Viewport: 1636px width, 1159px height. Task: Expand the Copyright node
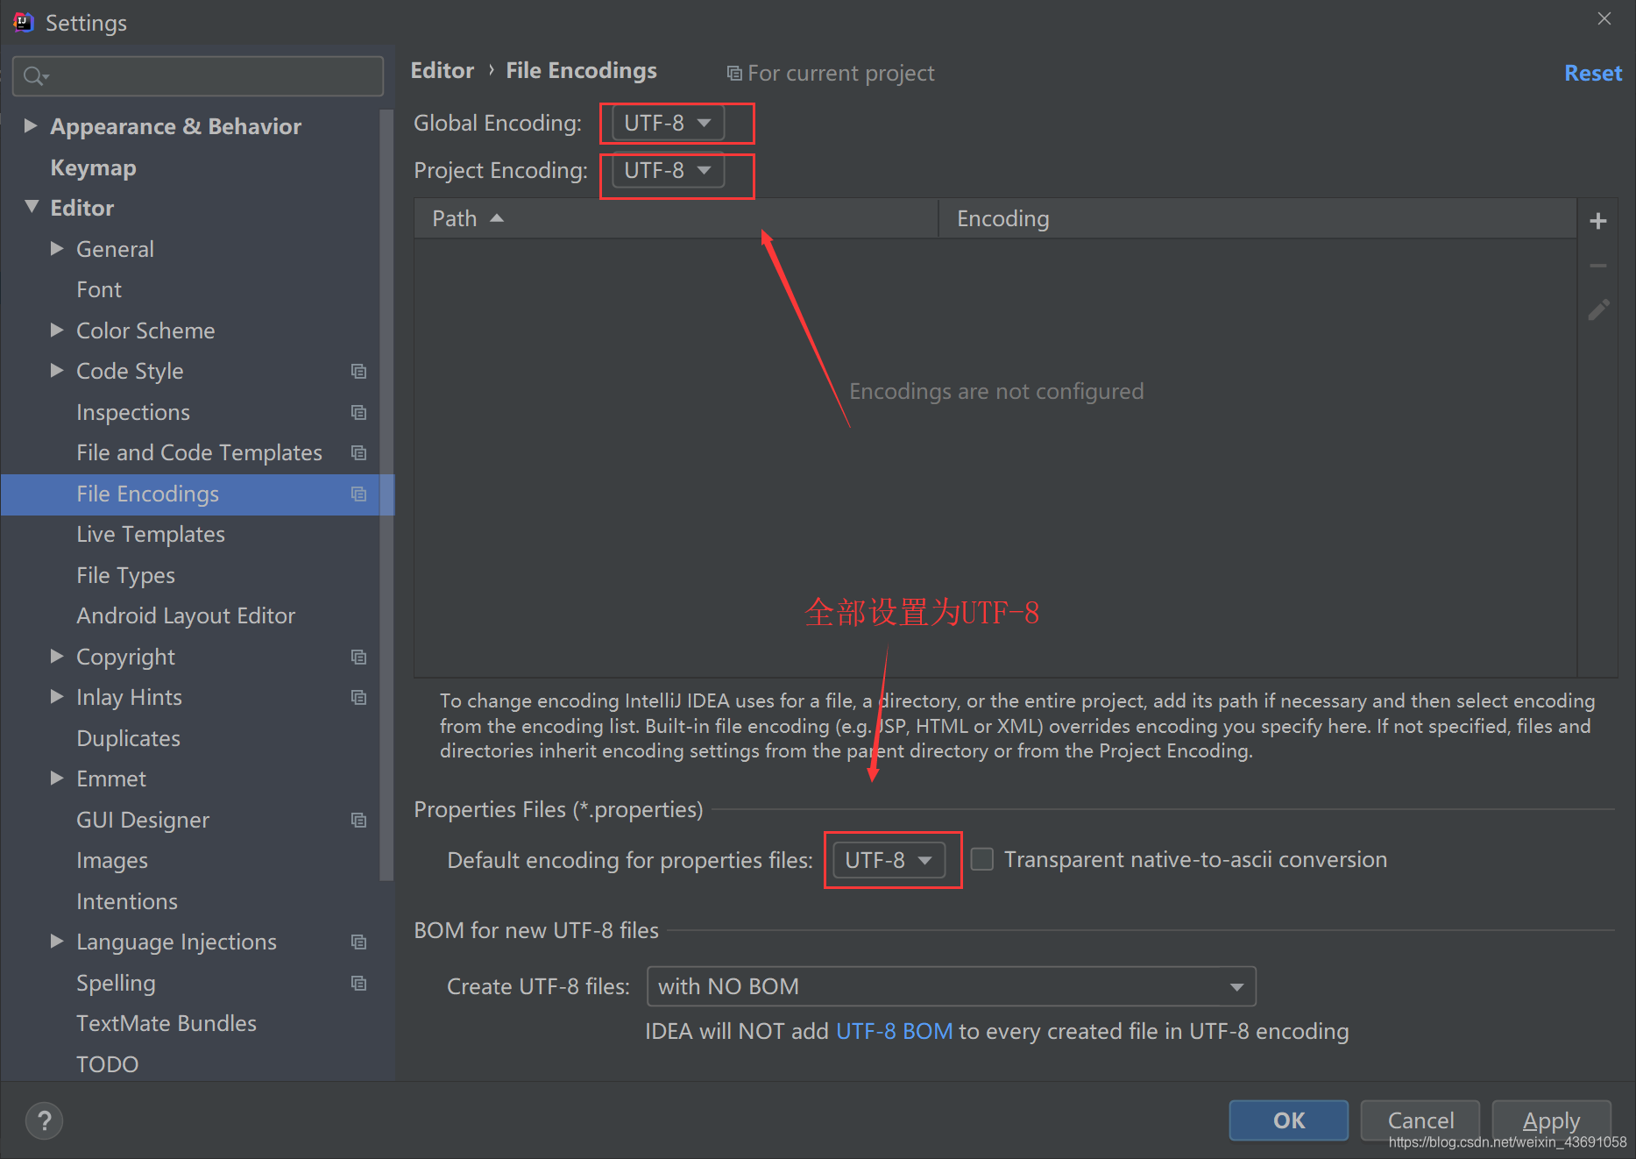(x=57, y=656)
